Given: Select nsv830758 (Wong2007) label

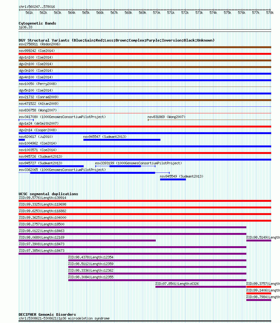Looking at the screenshot, I should (x=38, y=110).
